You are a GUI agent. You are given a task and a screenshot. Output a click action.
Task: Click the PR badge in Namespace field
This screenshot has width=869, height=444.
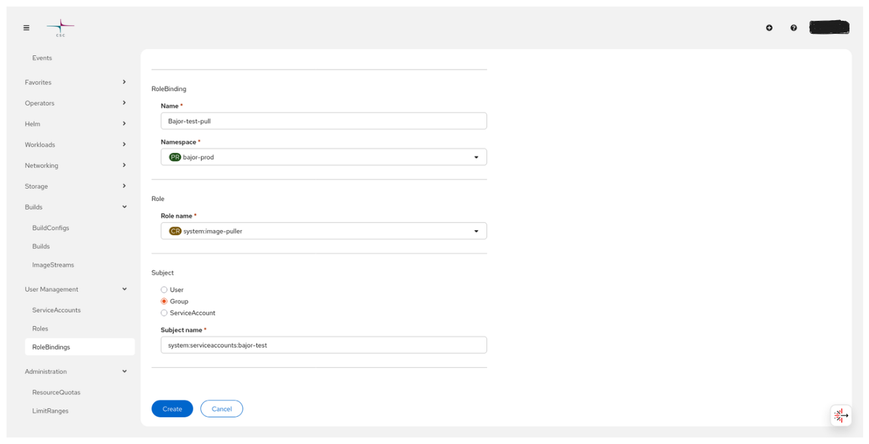175,157
